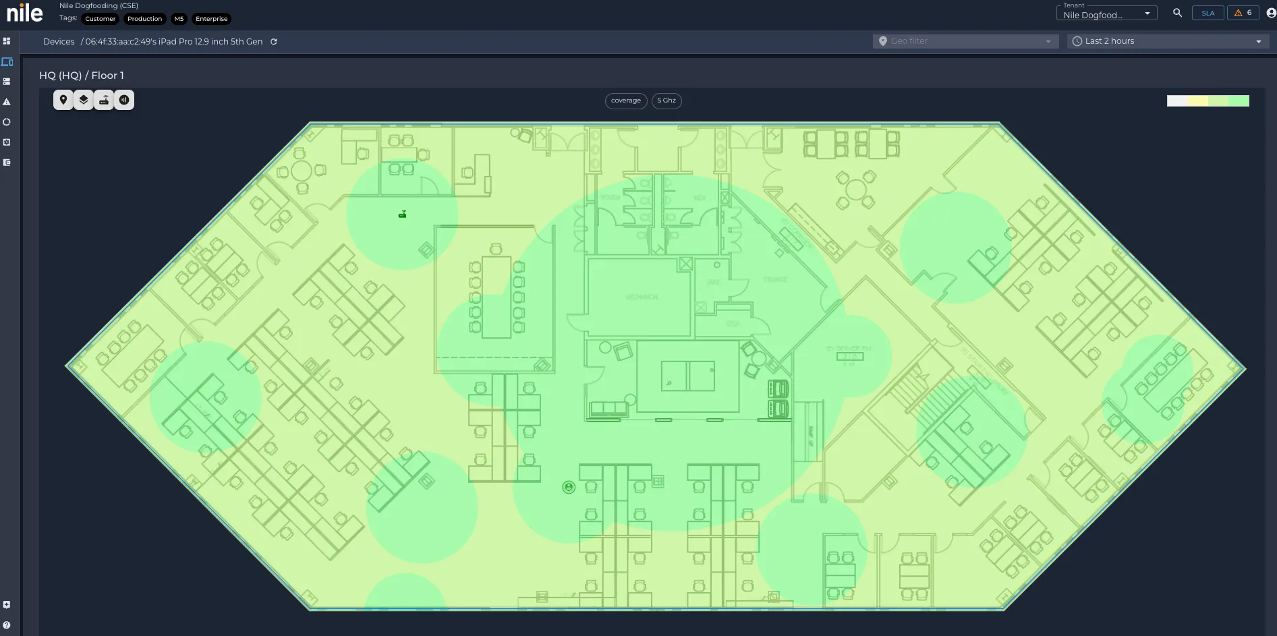Click Nile Dogfooding (CSE) title text
This screenshot has height=636, width=1277.
point(98,5)
